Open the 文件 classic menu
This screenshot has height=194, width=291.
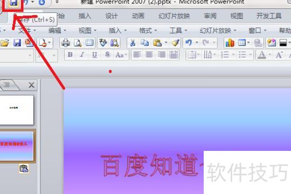[27, 30]
